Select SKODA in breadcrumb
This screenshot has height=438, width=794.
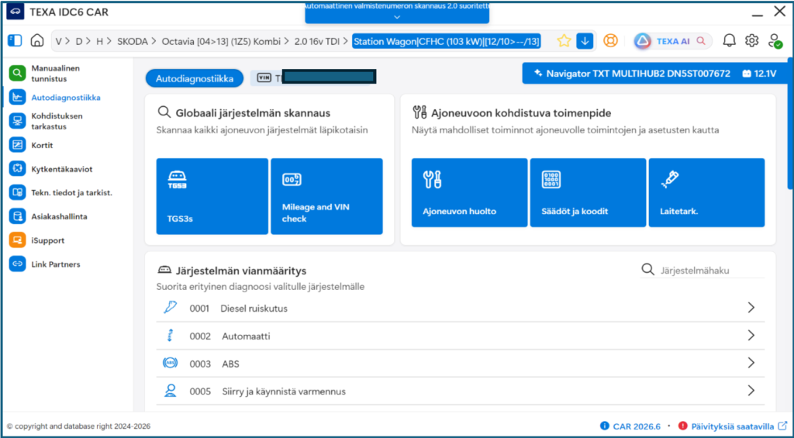click(132, 42)
